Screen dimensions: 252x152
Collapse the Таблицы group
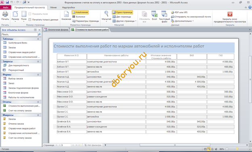[38, 39]
